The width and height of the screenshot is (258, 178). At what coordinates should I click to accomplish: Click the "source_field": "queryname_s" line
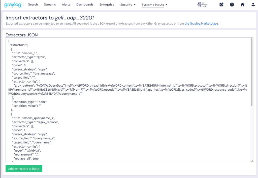click(x=34, y=138)
